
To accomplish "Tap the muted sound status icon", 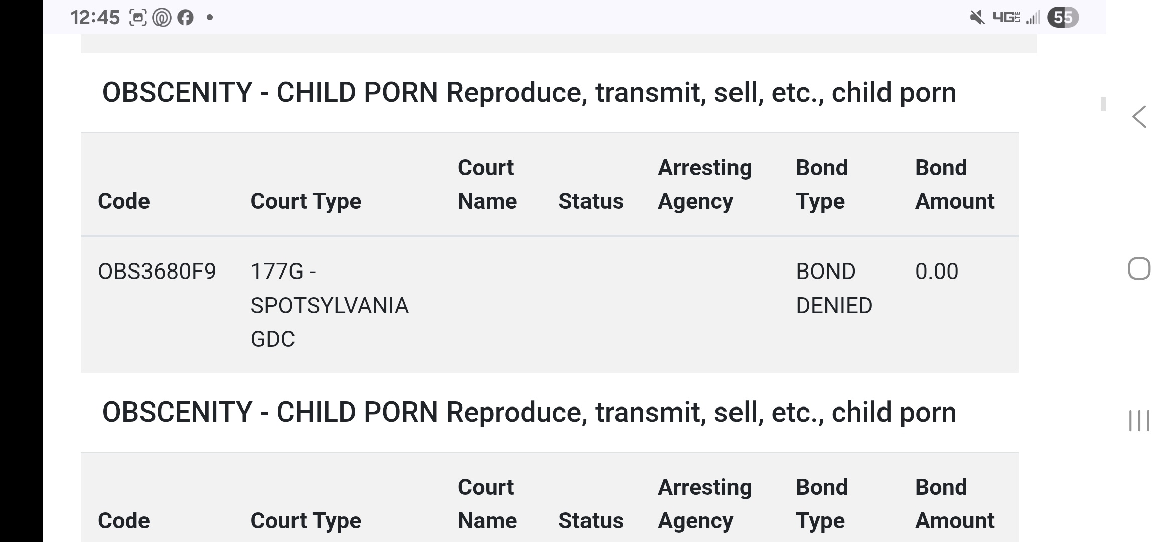I will pyautogui.click(x=977, y=18).
